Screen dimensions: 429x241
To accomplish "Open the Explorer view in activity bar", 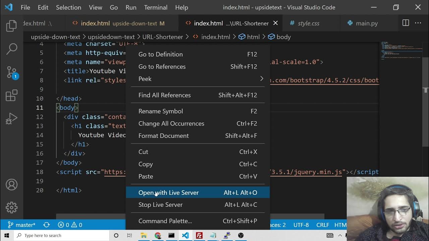I will 11,26.
